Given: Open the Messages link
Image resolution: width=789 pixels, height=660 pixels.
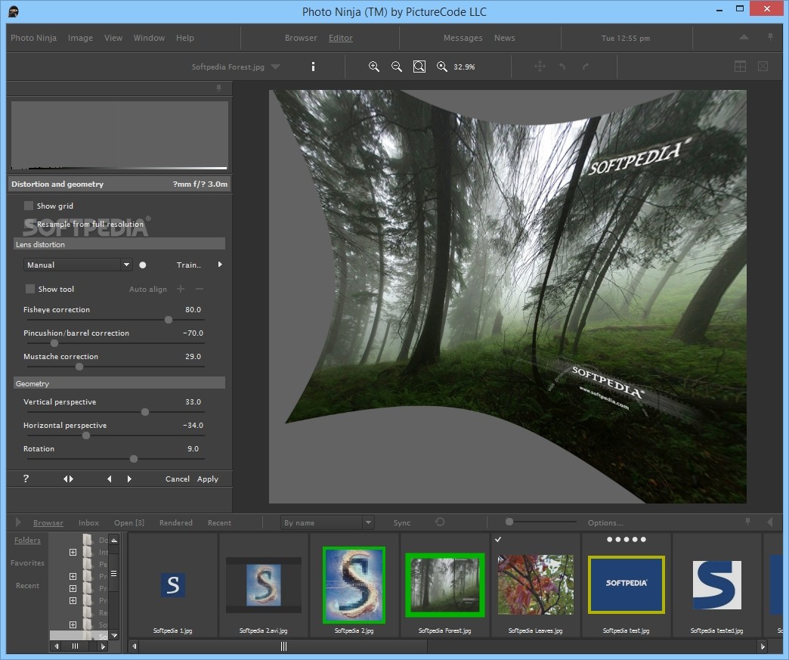Looking at the screenshot, I should [x=463, y=38].
